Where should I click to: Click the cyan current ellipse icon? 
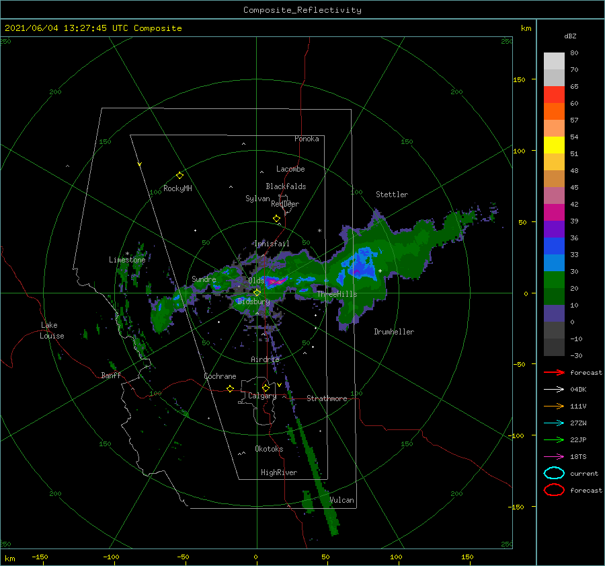click(554, 473)
